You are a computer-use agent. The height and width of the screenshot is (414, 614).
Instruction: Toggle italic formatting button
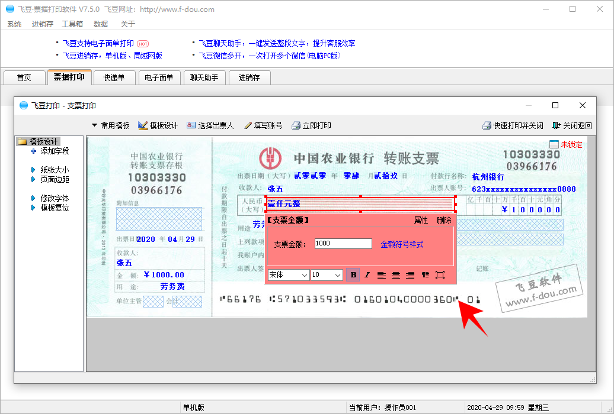tap(367, 275)
